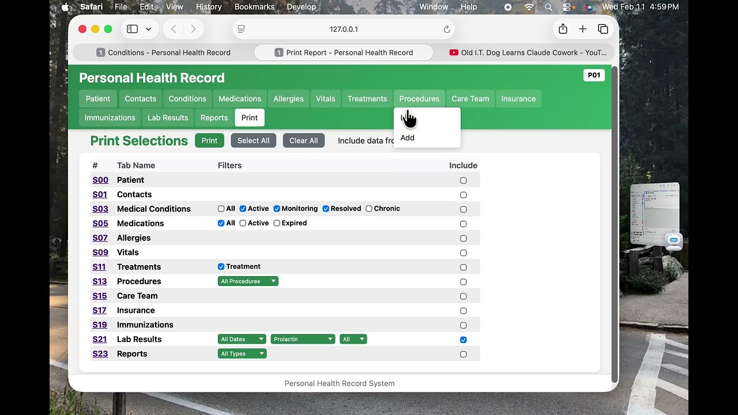Viewport: 738px width, 415px height.
Task: Uncheck the Treatment filter checkbox
Action: [221, 266]
